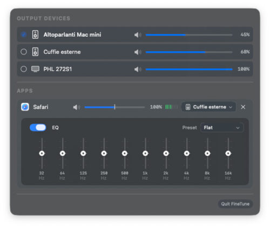Screen dimensions: 270x227
Task: Click the PHL 272S1 device name
Action: pos(58,69)
